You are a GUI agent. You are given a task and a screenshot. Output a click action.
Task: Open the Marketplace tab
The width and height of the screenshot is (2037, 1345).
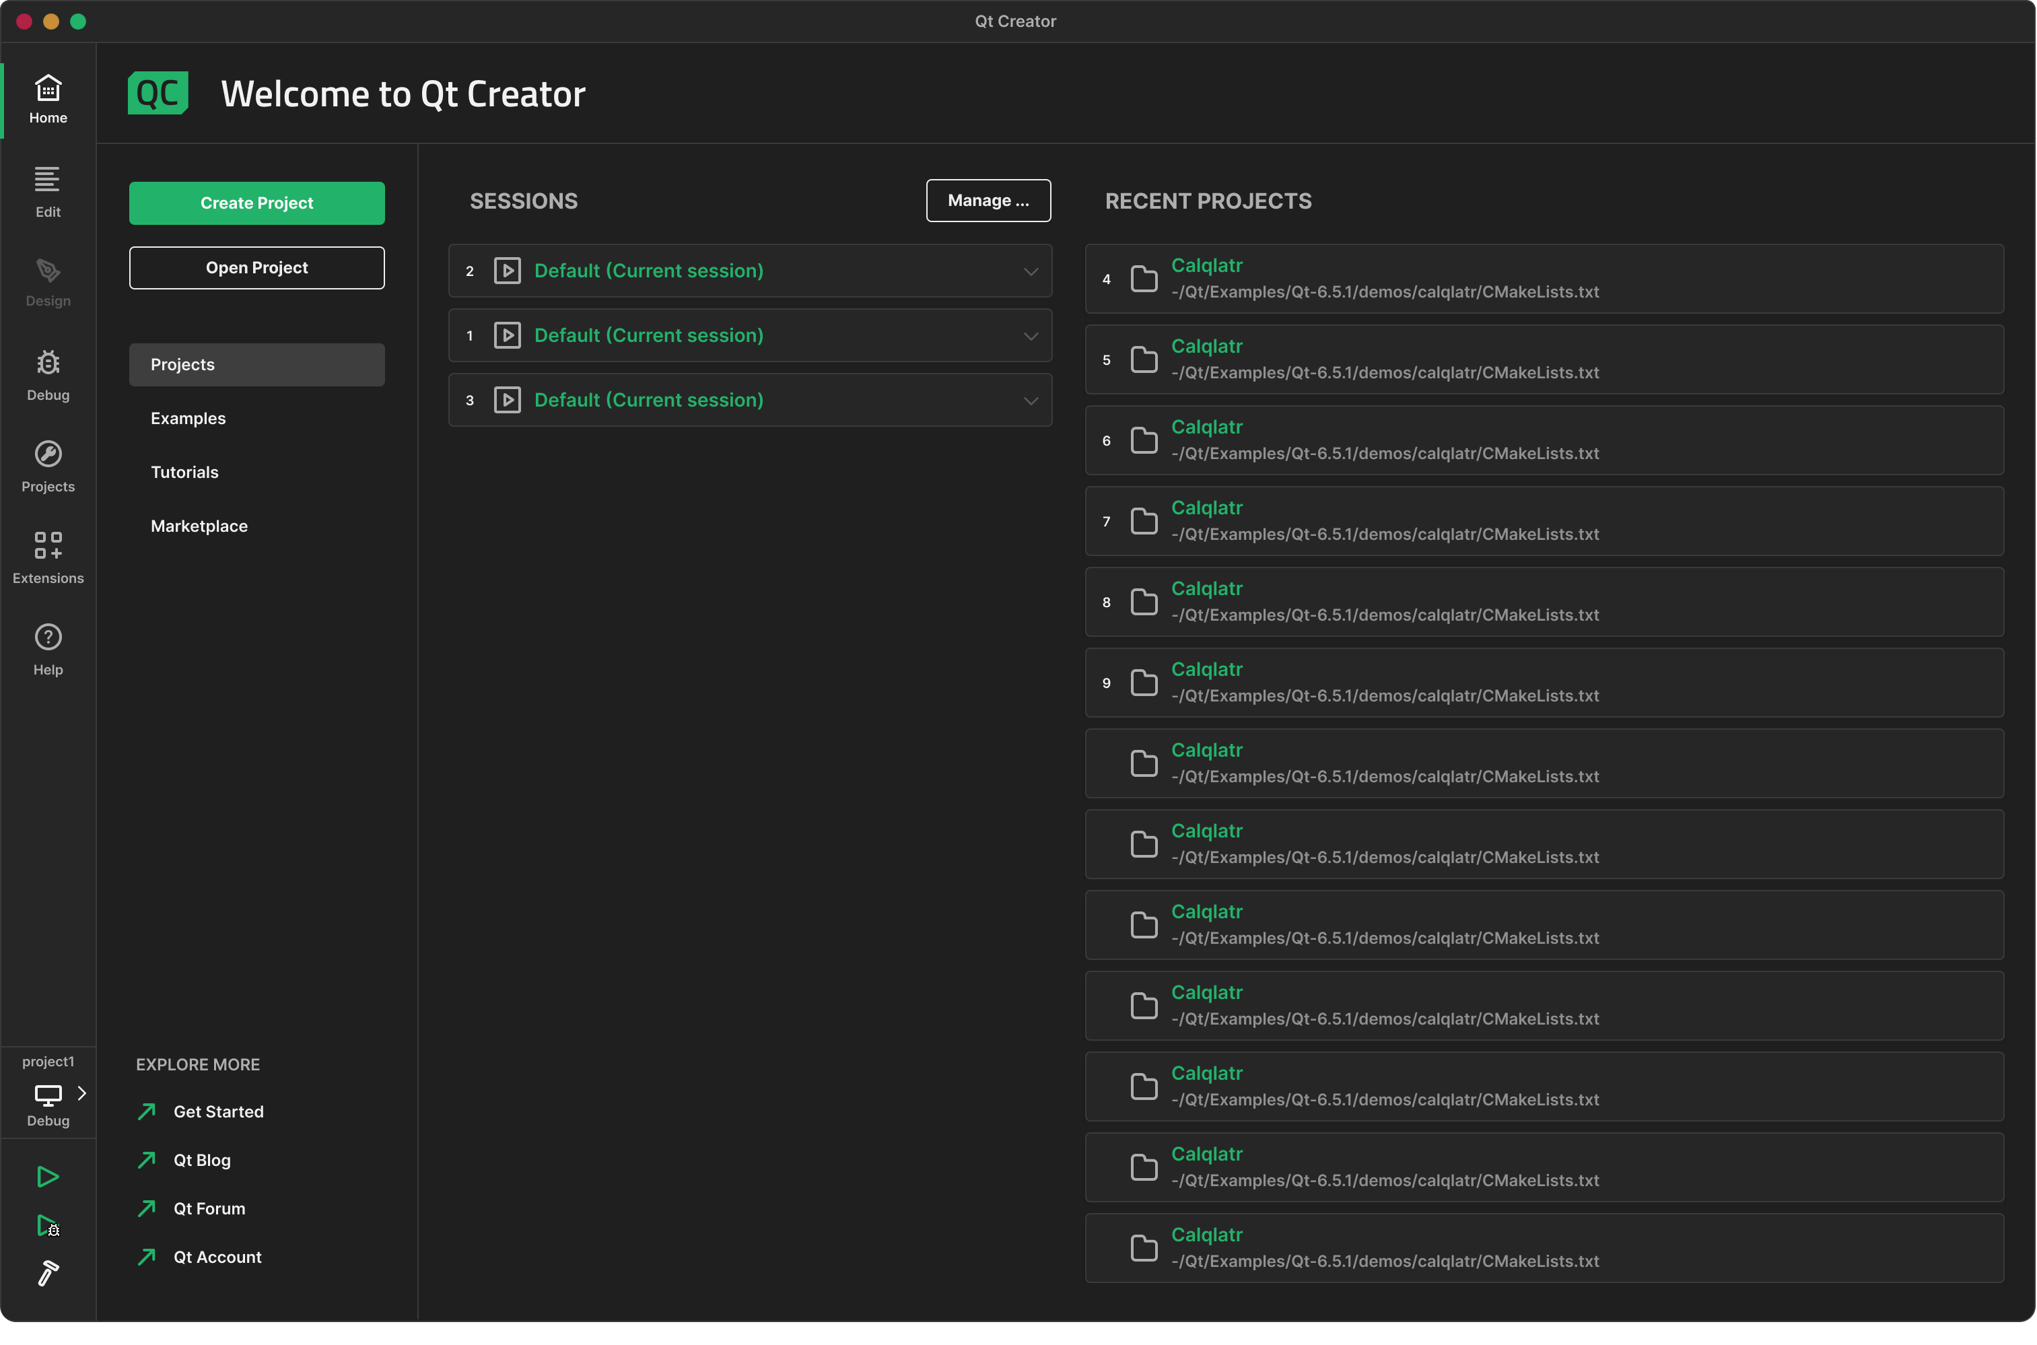coord(199,526)
